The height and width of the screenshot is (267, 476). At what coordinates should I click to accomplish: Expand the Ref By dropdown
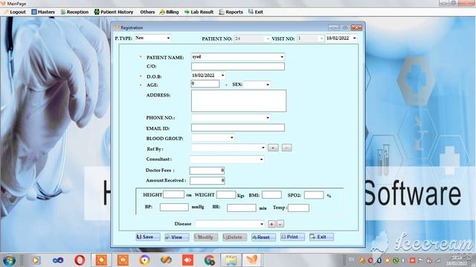point(263,148)
